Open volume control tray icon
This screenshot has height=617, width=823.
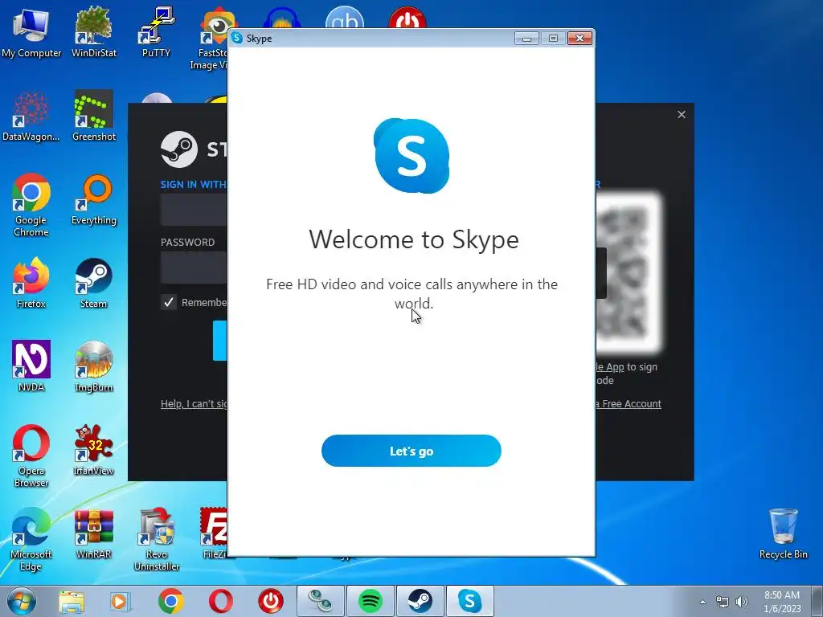click(742, 602)
